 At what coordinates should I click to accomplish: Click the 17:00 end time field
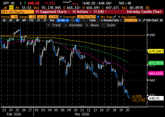coord(54,17)
